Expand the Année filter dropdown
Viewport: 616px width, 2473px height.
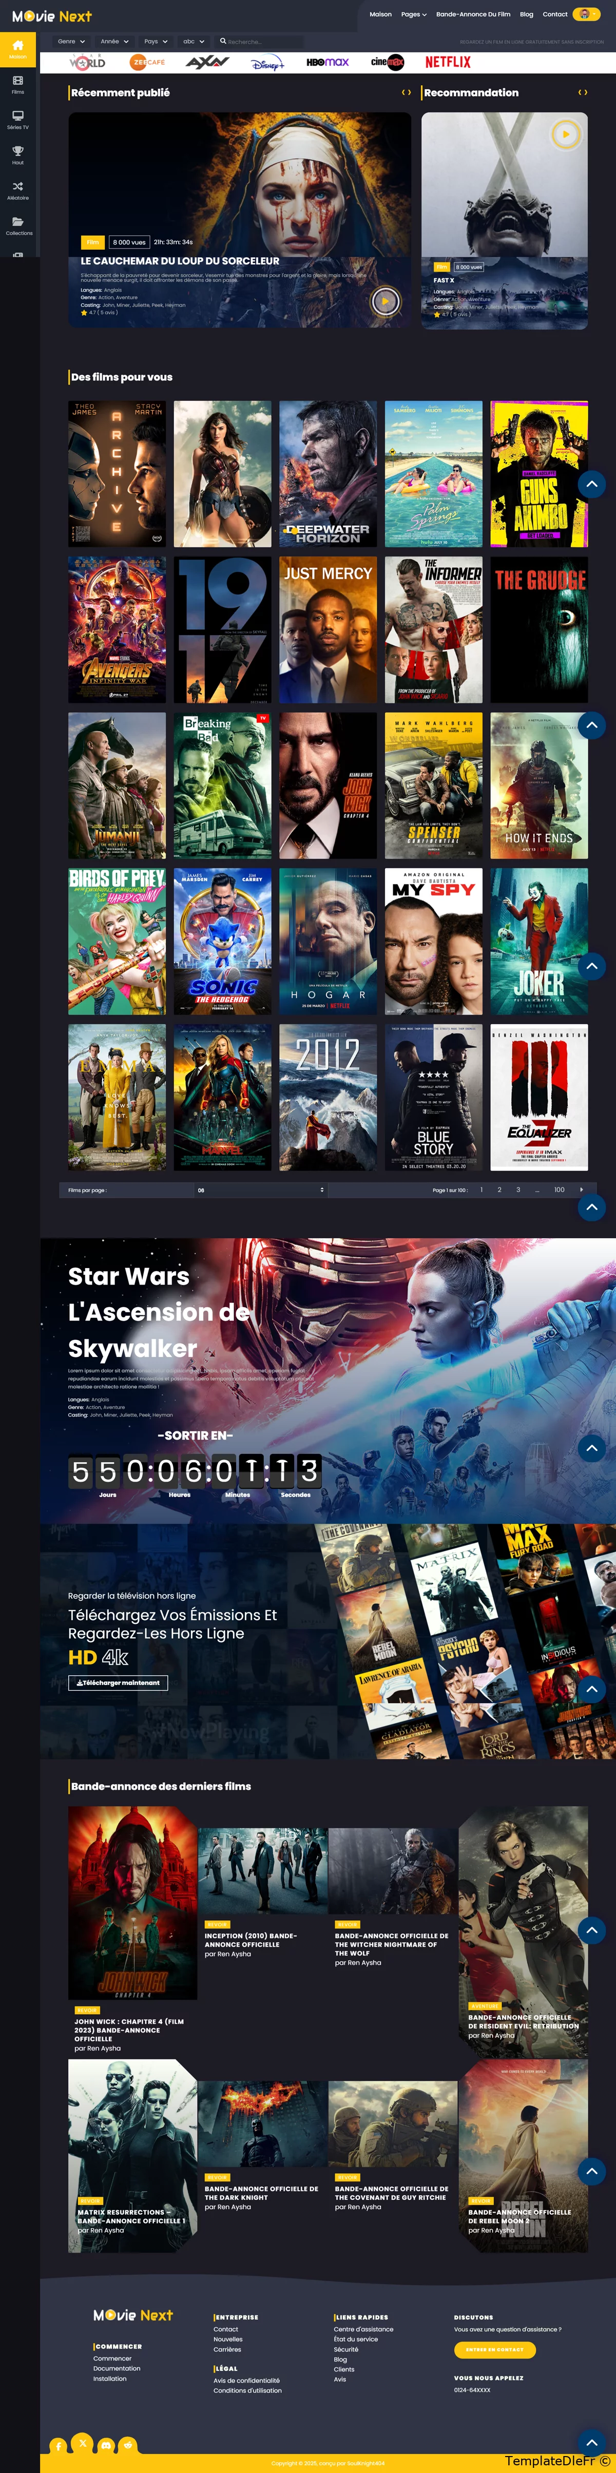click(x=114, y=41)
